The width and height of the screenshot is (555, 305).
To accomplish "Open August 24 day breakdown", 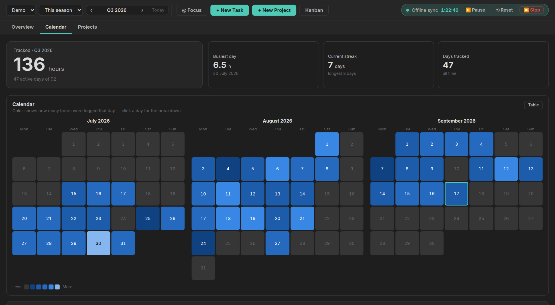I will (203, 243).
